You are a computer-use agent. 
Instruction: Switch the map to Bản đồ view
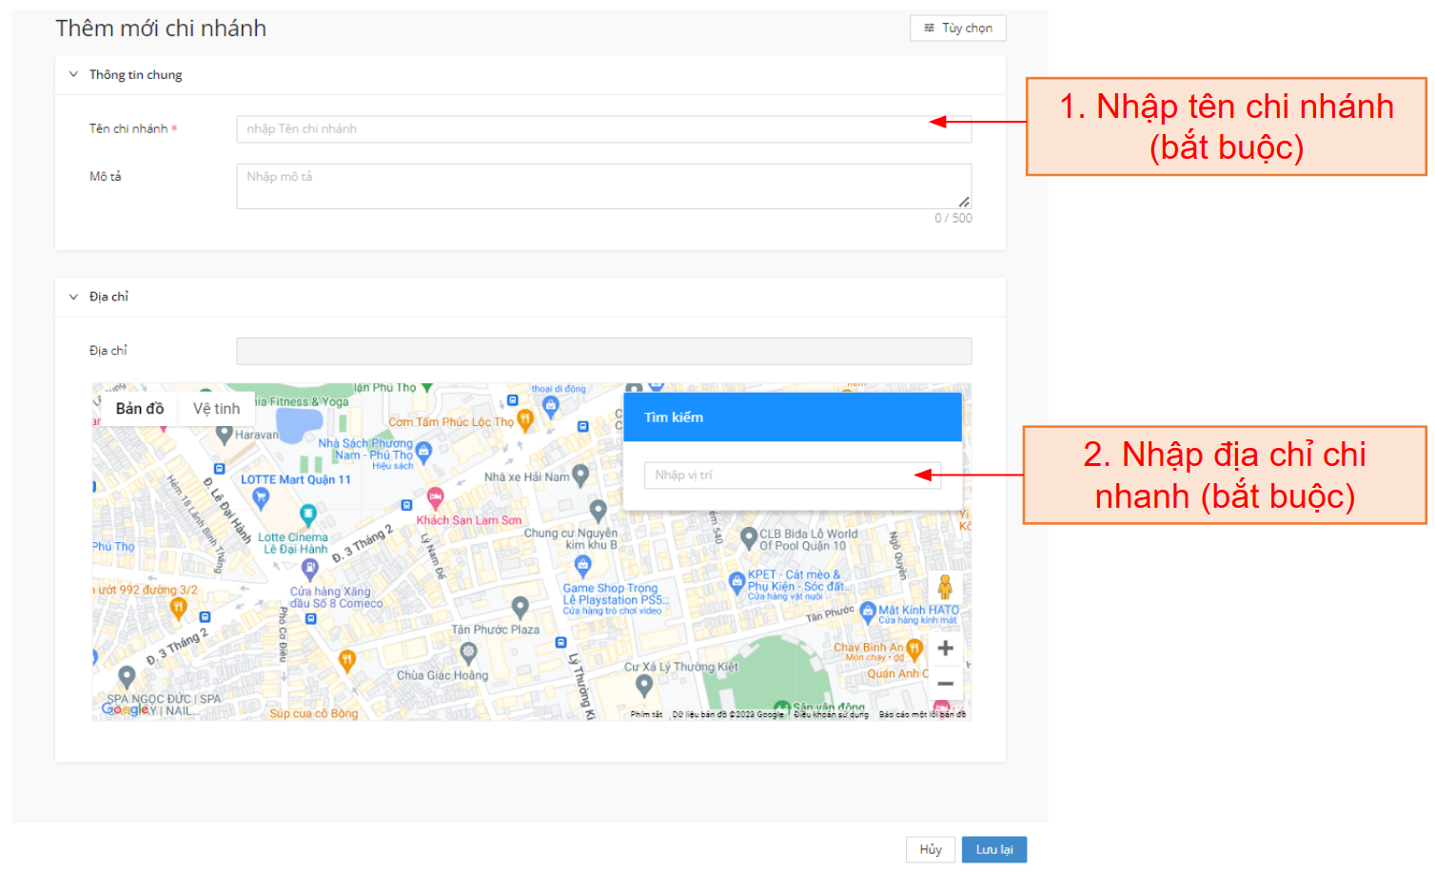pos(140,409)
